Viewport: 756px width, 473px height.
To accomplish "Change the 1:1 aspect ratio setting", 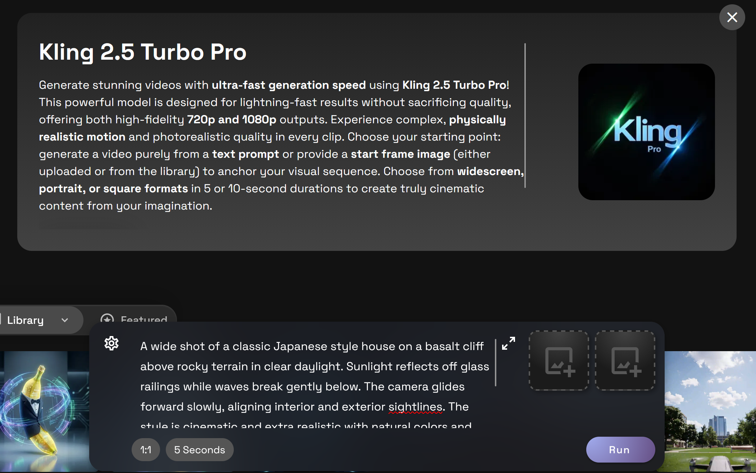I will (x=146, y=450).
